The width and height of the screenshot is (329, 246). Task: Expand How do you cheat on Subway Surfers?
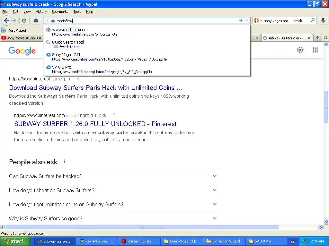point(113,190)
